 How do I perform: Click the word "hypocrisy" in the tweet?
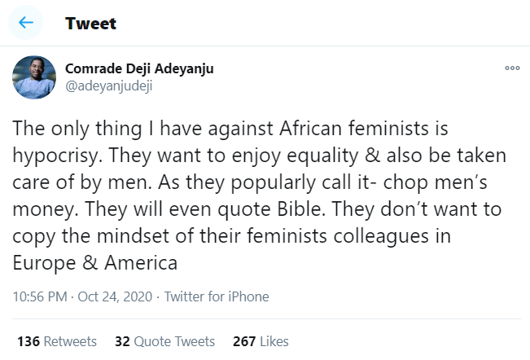(57, 156)
